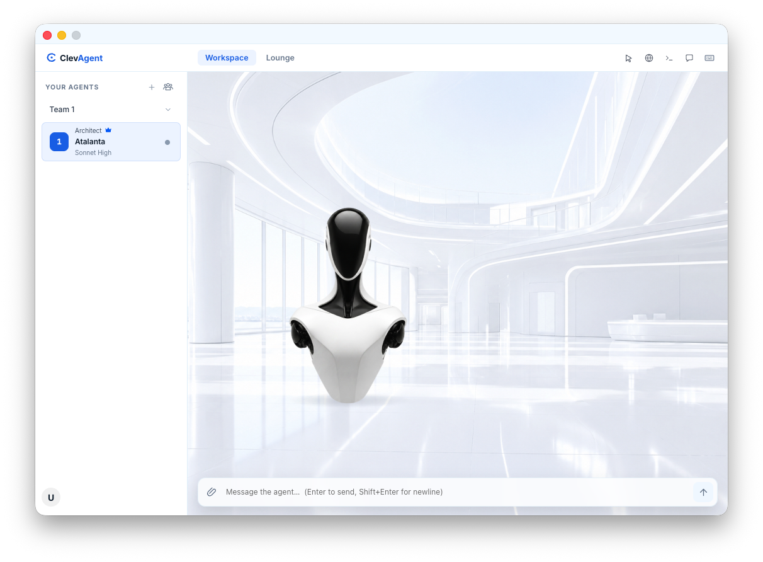The width and height of the screenshot is (763, 562).
Task: Open the globe browser icon
Action: tap(649, 58)
